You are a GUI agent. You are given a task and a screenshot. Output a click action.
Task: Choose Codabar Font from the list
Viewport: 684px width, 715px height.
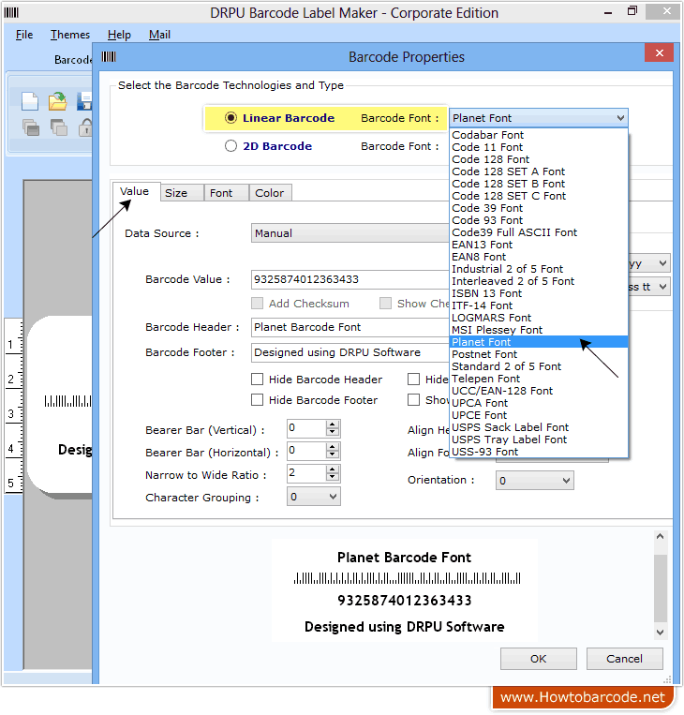tap(539, 135)
